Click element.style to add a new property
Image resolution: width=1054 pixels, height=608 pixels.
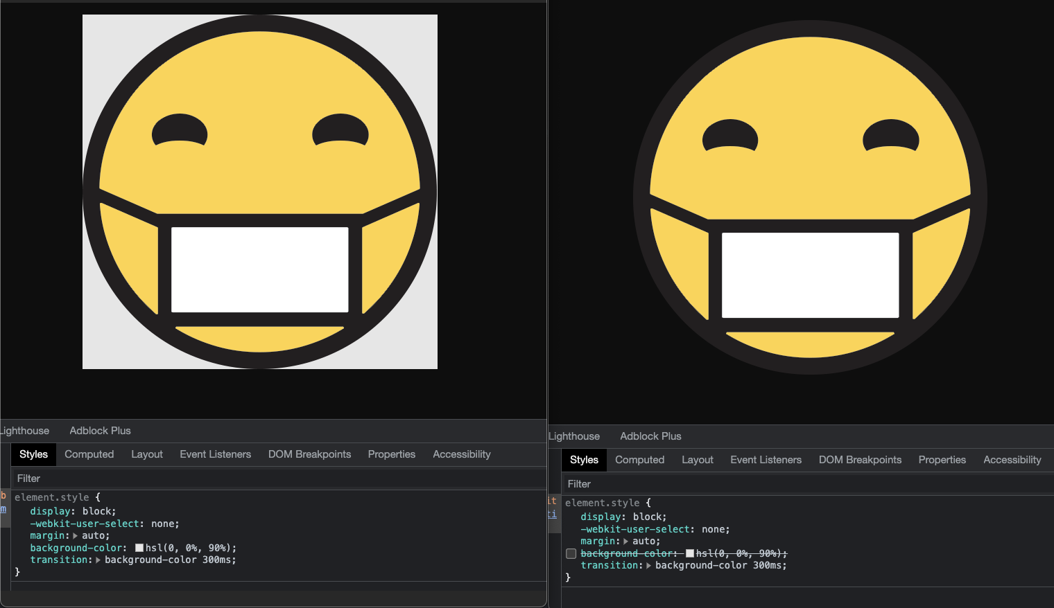[52, 497]
